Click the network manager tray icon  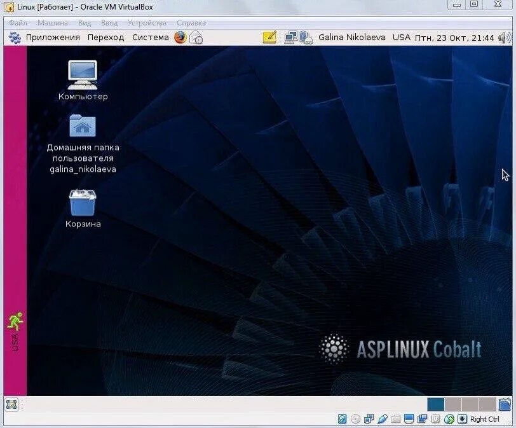point(306,38)
